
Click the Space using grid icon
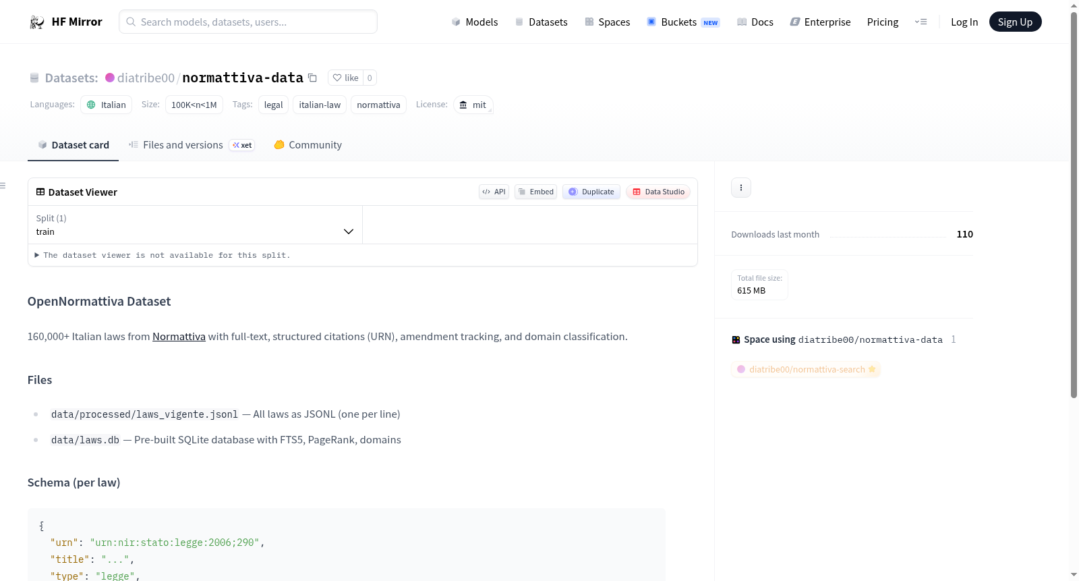click(x=736, y=339)
